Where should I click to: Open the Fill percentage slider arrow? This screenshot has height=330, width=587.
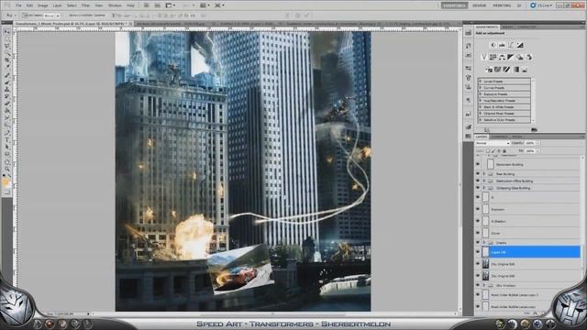537,151
